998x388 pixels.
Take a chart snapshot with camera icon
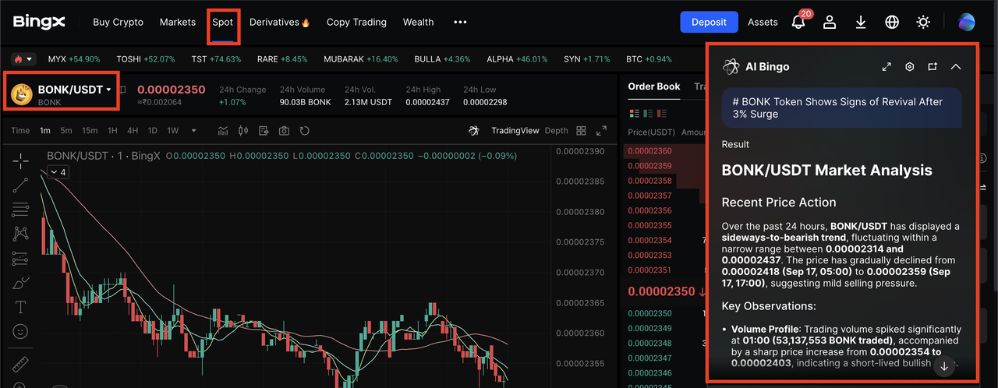(284, 131)
